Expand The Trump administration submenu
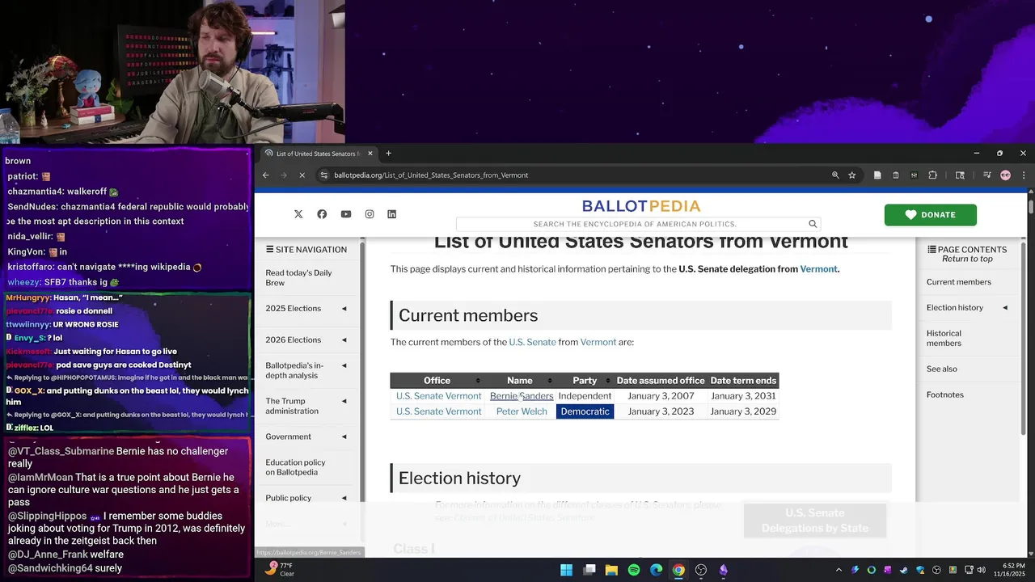The height and width of the screenshot is (582, 1035). 344,401
